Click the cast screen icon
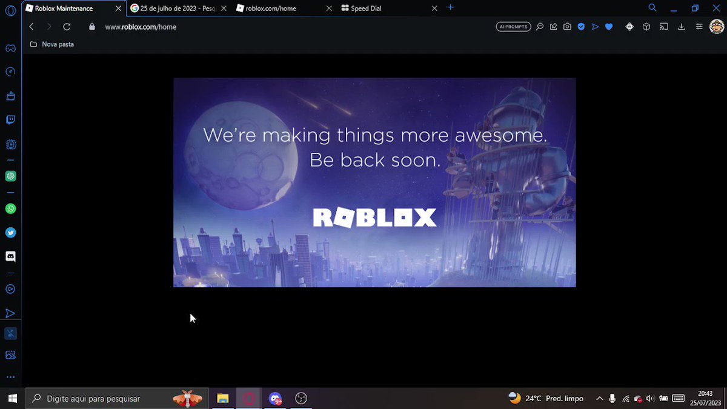 click(664, 27)
